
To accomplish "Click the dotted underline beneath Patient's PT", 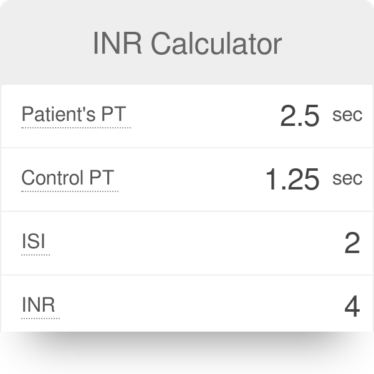I will tap(76, 128).
